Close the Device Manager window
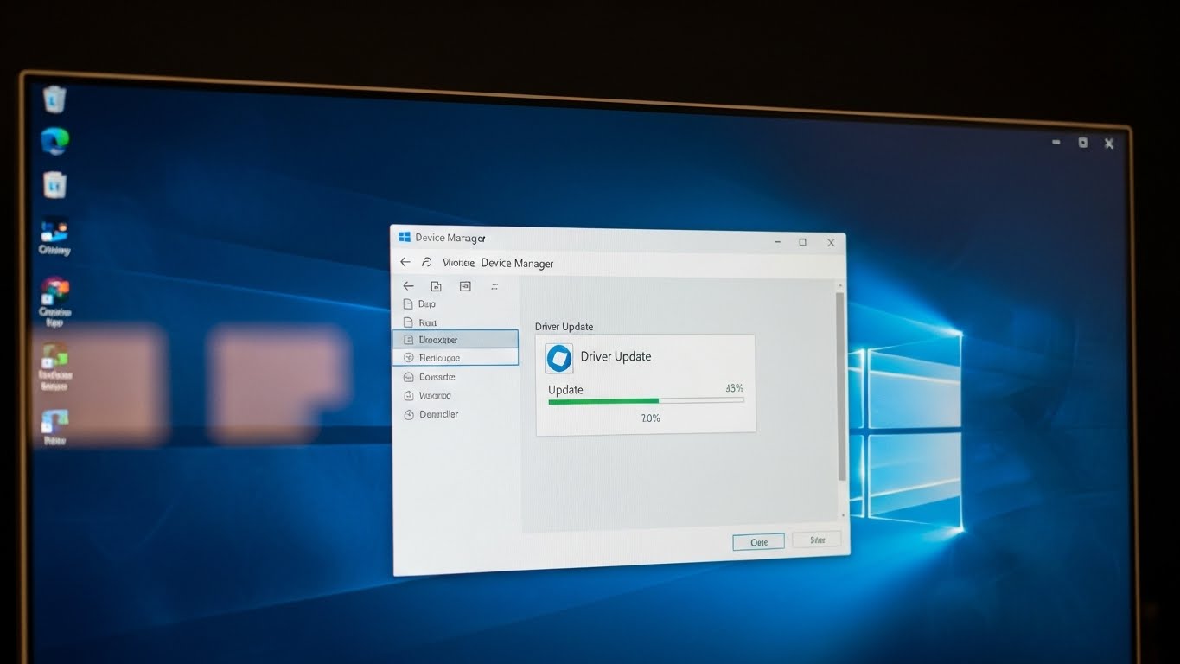This screenshot has height=664, width=1180. [x=831, y=243]
